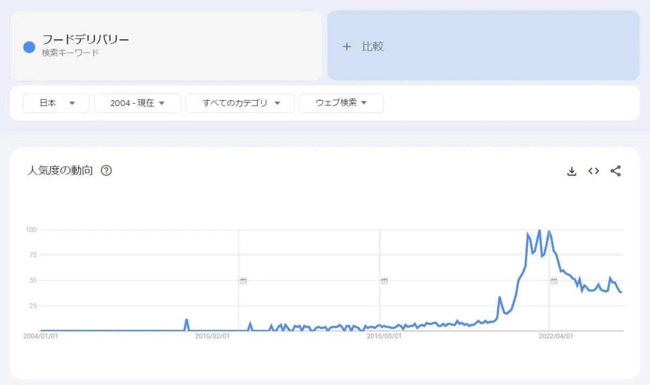Click the chart's highest peak at 100
The width and height of the screenshot is (650, 385).
pyautogui.click(x=539, y=231)
